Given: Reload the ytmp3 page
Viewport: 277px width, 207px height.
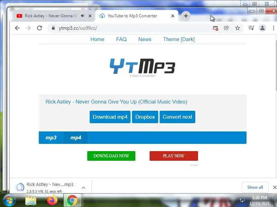Looking at the screenshot, I should click(39, 28).
